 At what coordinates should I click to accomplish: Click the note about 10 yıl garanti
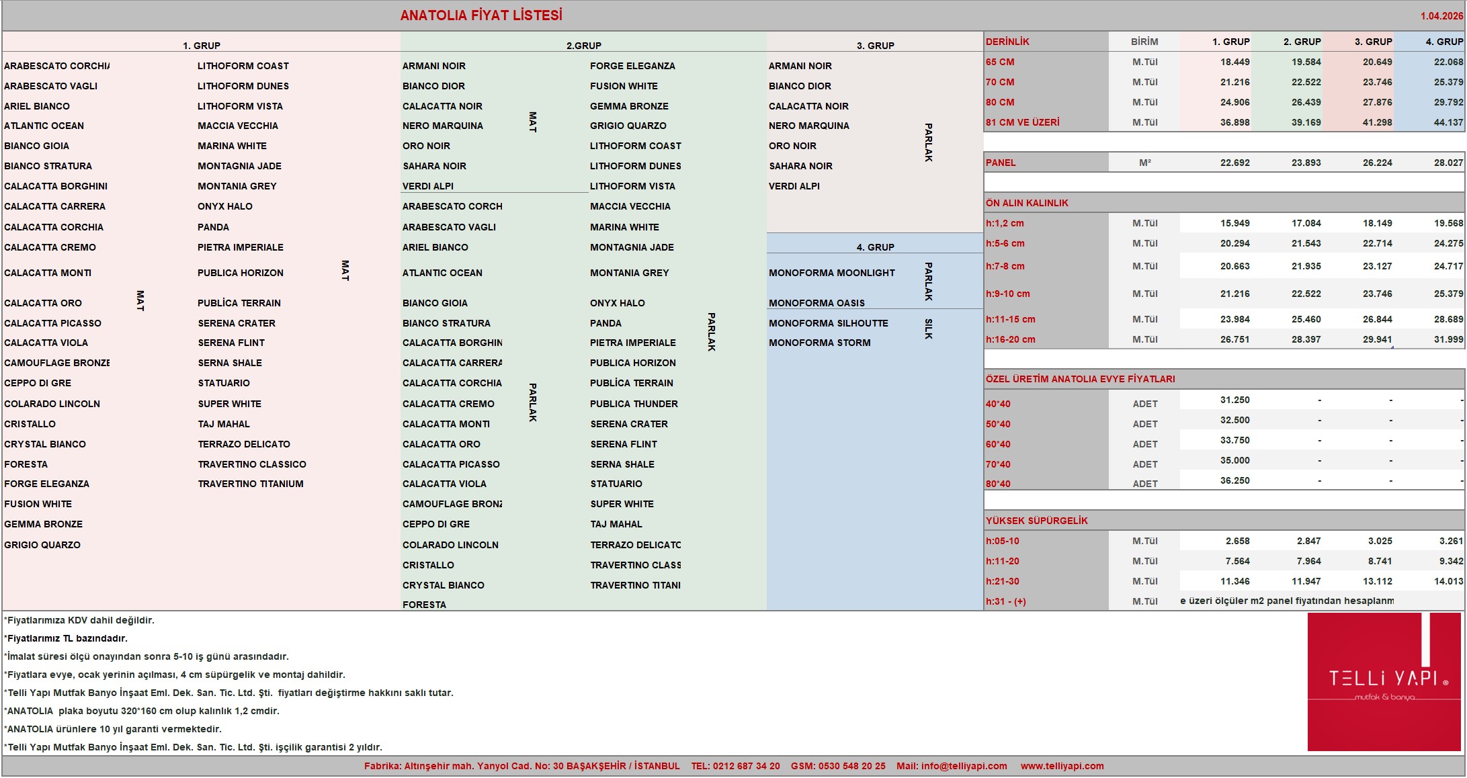(x=113, y=729)
